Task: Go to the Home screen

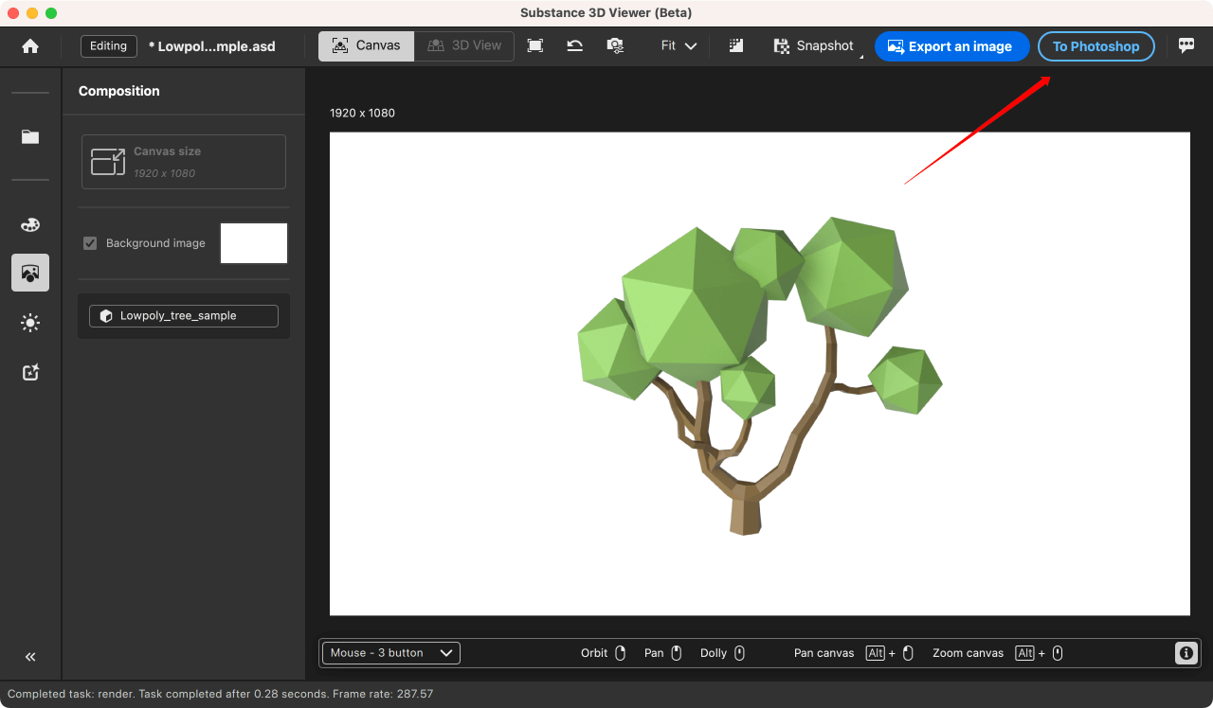Action: coord(30,46)
